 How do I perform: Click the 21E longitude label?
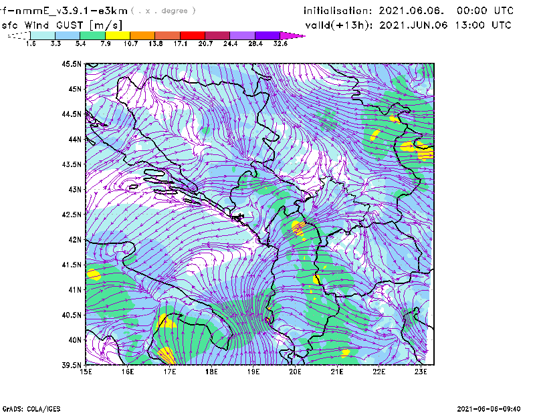(x=337, y=372)
